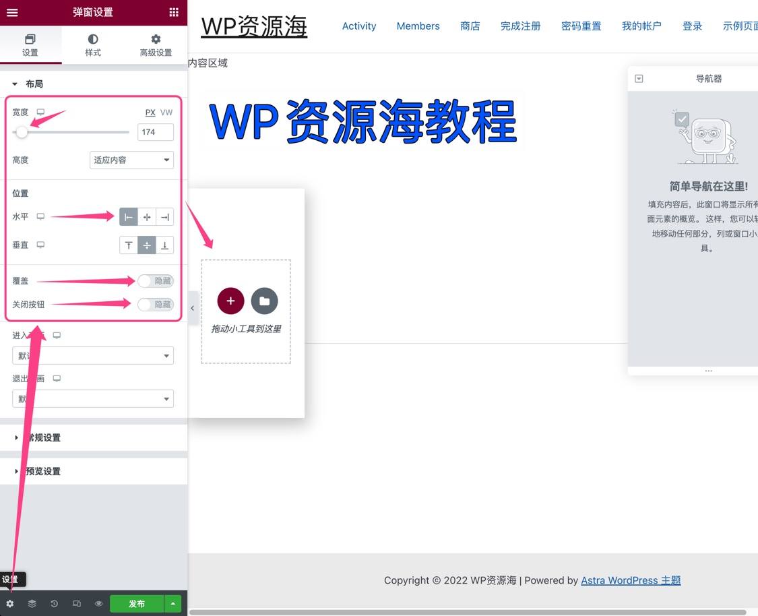Click responsive icon next to entrance animation
The height and width of the screenshot is (616, 758).
[x=57, y=336]
